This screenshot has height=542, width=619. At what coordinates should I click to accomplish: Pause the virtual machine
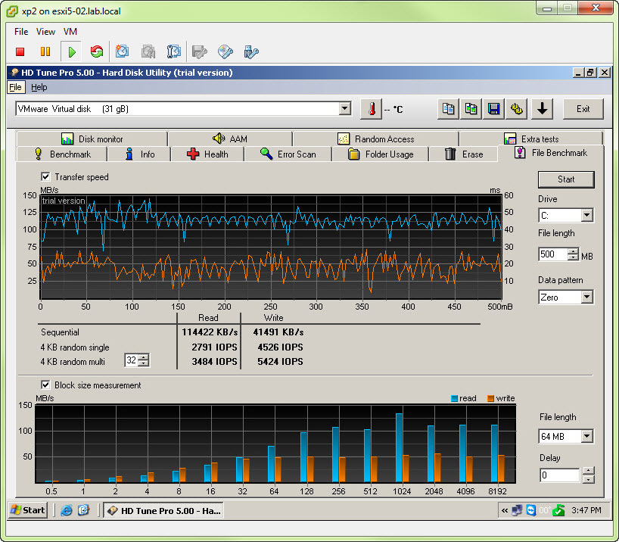point(45,52)
